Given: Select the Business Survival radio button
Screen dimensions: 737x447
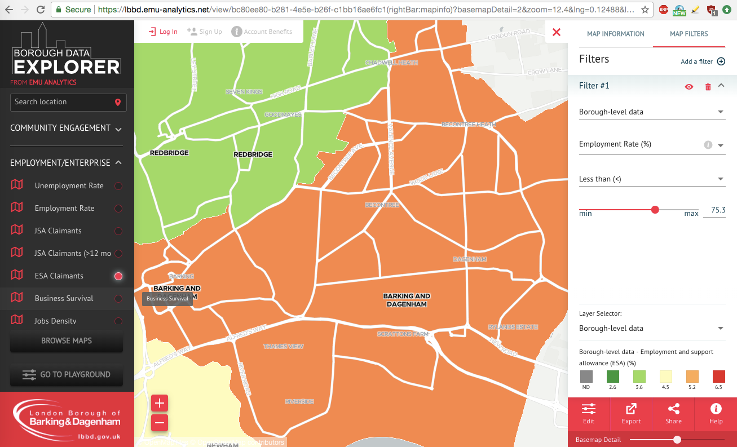Looking at the screenshot, I should [118, 299].
